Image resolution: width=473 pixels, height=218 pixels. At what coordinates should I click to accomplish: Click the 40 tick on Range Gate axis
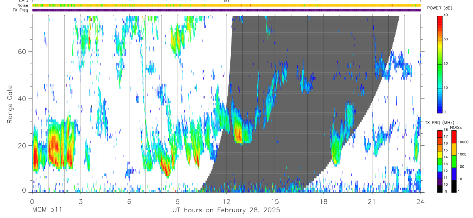coord(23,98)
